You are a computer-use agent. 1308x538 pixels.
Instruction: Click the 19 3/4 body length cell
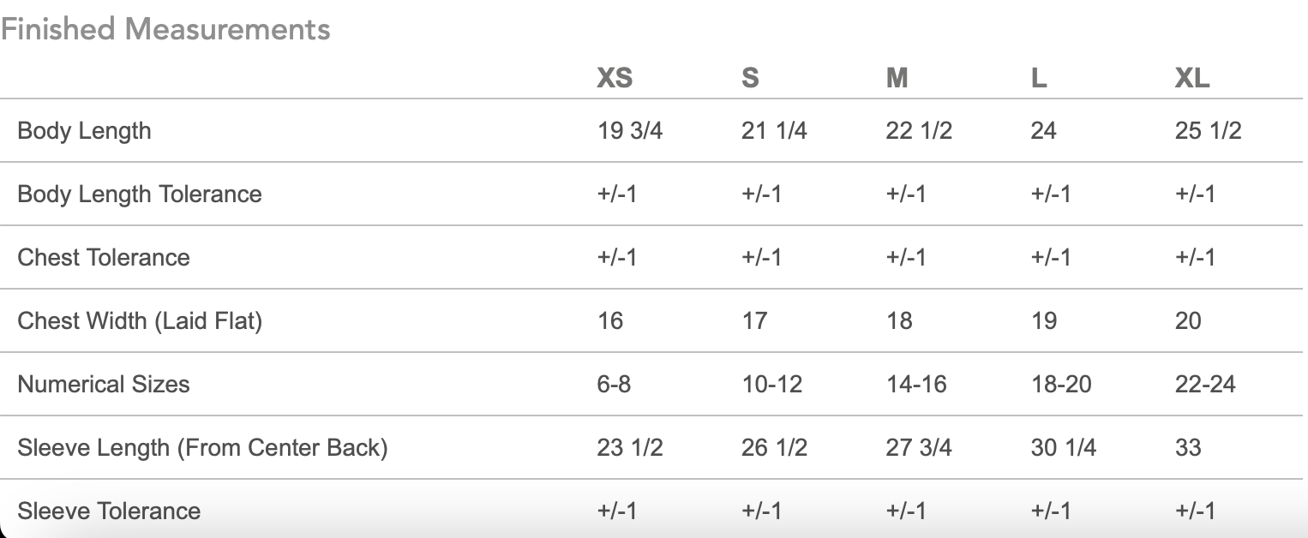tap(630, 131)
